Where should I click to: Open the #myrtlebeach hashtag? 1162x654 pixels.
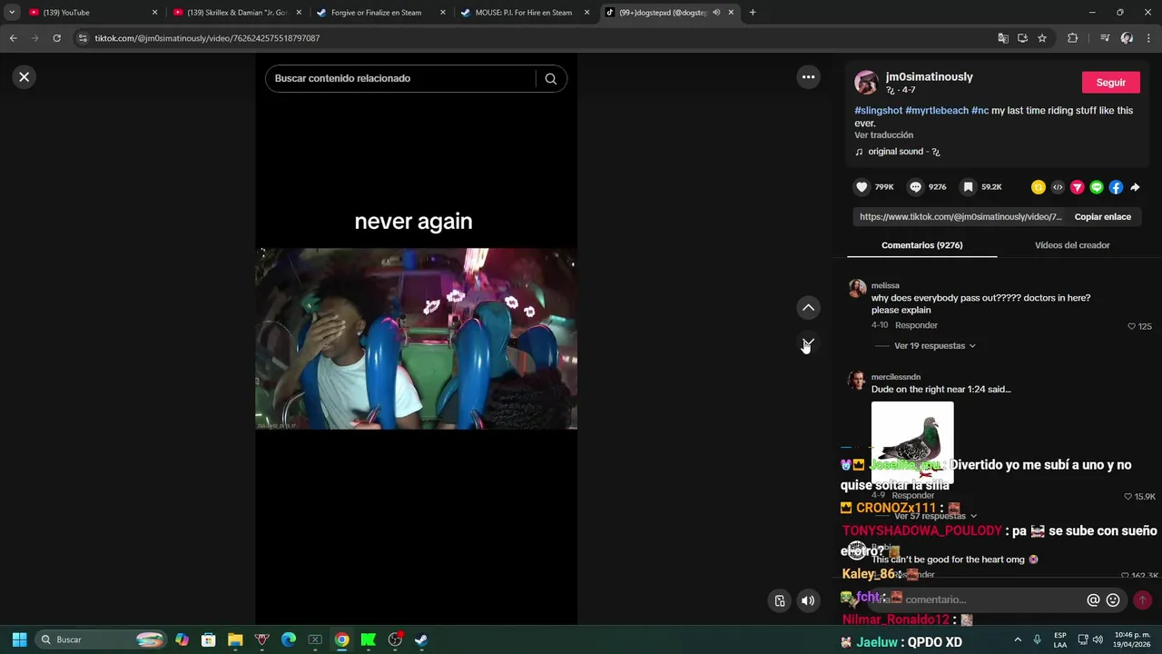pyautogui.click(x=937, y=111)
